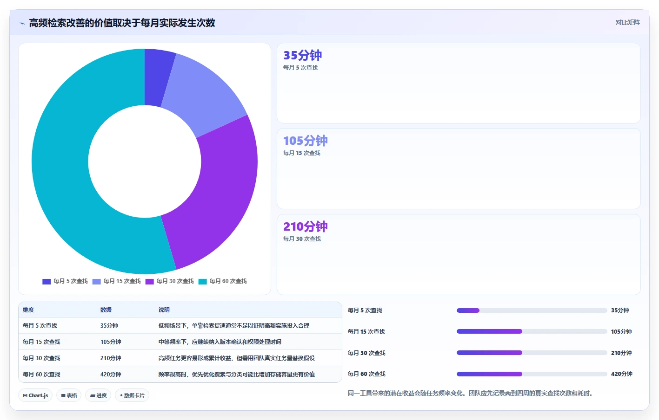Click the title 高频检索改善的价值取决于每月实际发生次数
659x420 pixels.
coord(122,23)
